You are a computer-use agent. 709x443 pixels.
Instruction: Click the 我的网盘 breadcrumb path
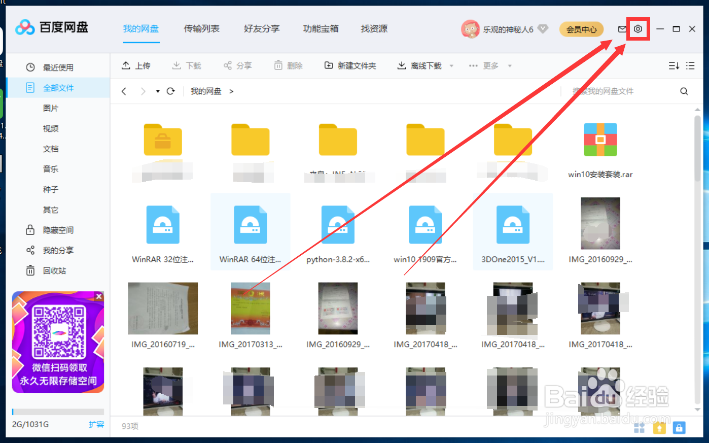(x=206, y=91)
